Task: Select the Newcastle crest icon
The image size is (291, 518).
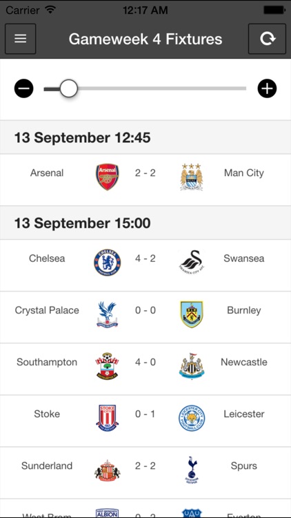Action: (x=192, y=366)
